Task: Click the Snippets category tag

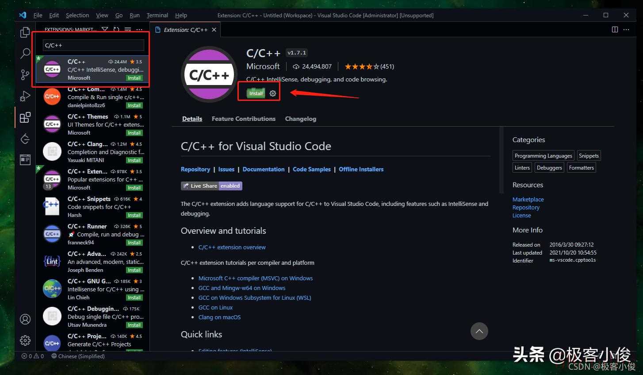Action: (589, 155)
